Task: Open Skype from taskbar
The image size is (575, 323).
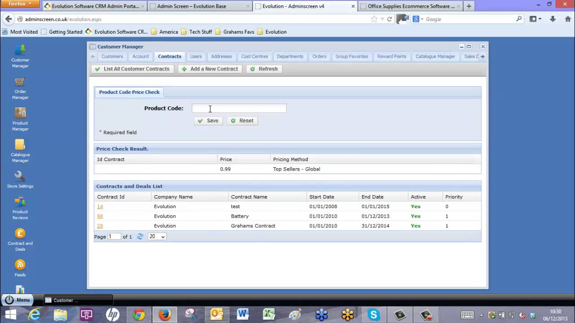Action: (374, 315)
